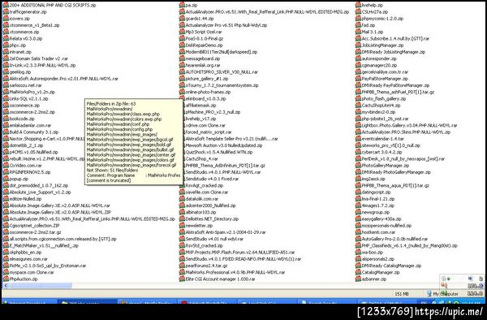The height and width of the screenshot is (320, 487).
Task: Click file name 'In-Link.v2.3.3.PHP.NULL-WDYL.zip'
Action: (42, 66)
